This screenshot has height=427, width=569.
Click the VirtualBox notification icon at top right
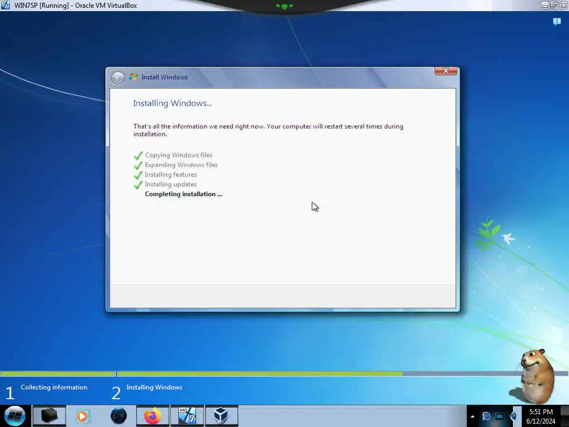click(557, 22)
